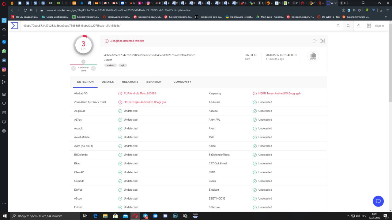Open Telegram from the taskbar
The height and width of the screenshot is (220, 392).
pyautogui.click(x=145, y=216)
